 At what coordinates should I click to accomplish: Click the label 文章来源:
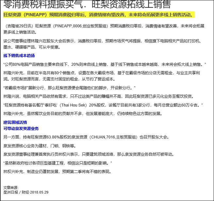11,188
